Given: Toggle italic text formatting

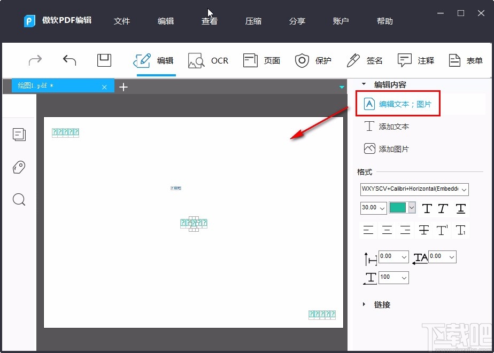Looking at the screenshot, I should click(x=444, y=208).
